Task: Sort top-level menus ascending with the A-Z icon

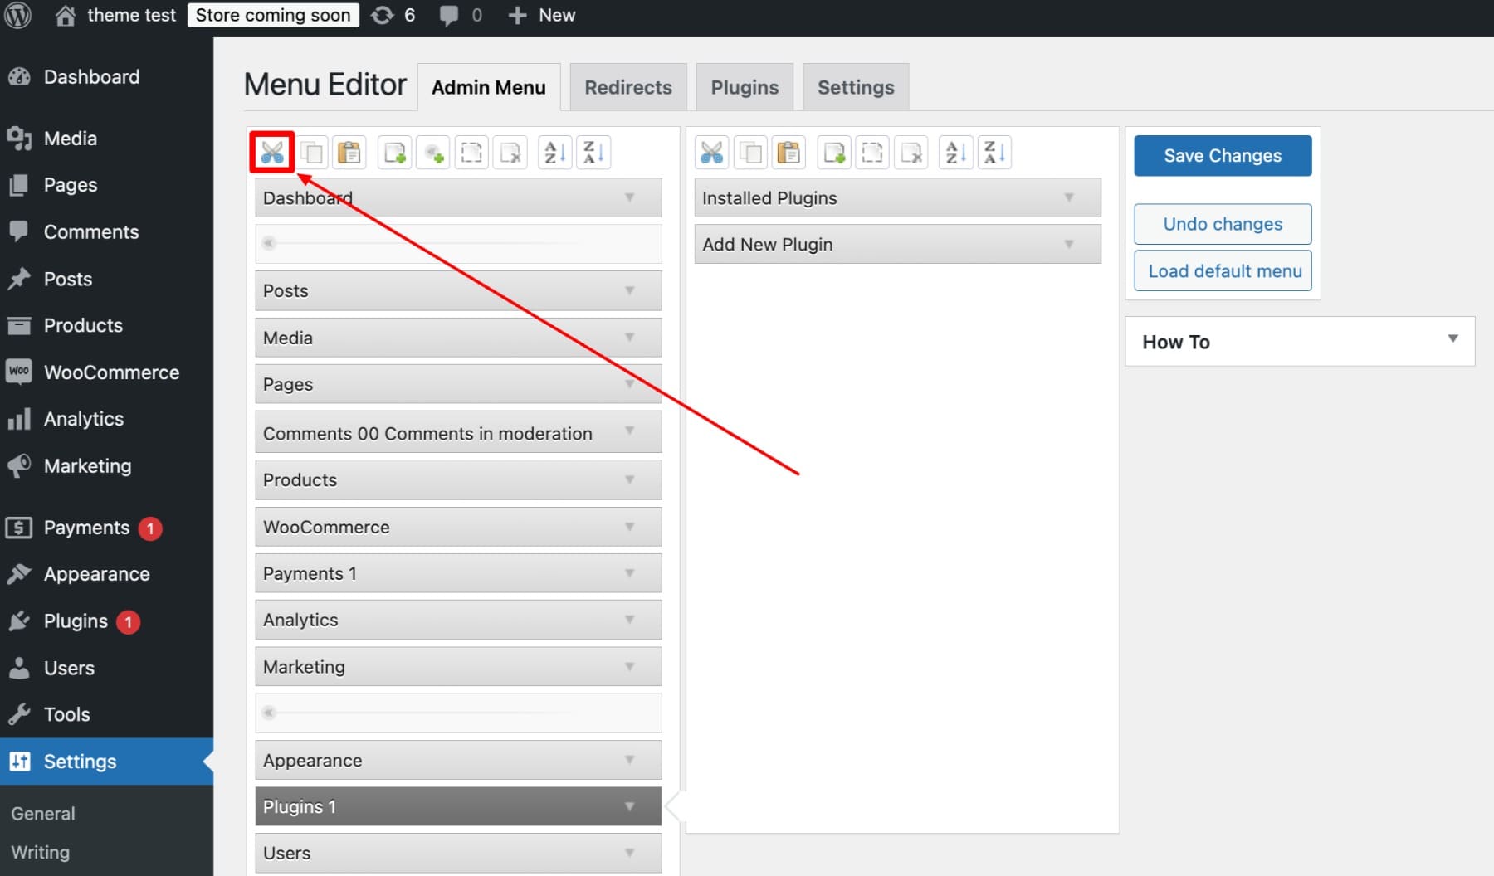Action: (x=554, y=153)
